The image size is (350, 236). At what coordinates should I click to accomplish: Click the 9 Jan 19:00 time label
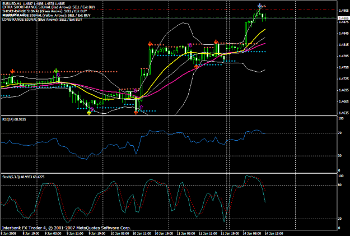click(97, 234)
